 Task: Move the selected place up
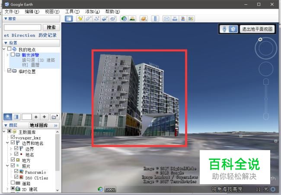pos(36,117)
